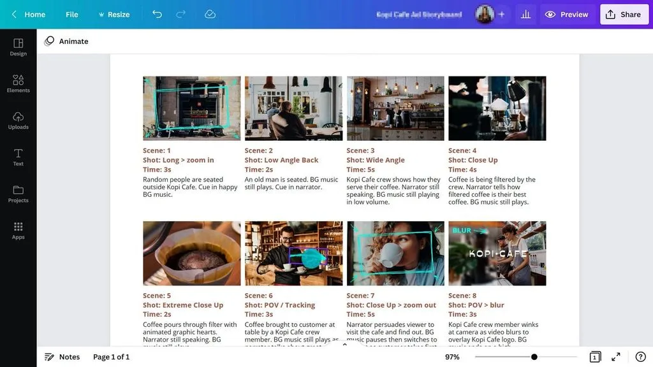Select Scene 6 waiter serving image
Viewport: 653px width, 367px height.
coord(293,254)
